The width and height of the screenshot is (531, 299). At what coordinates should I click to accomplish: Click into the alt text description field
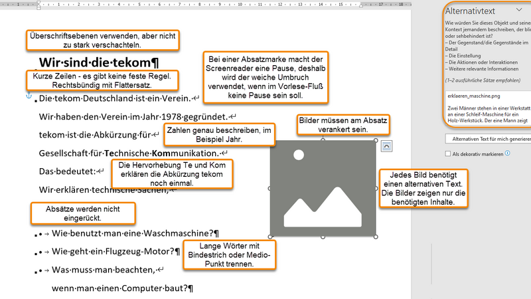tap(487, 110)
